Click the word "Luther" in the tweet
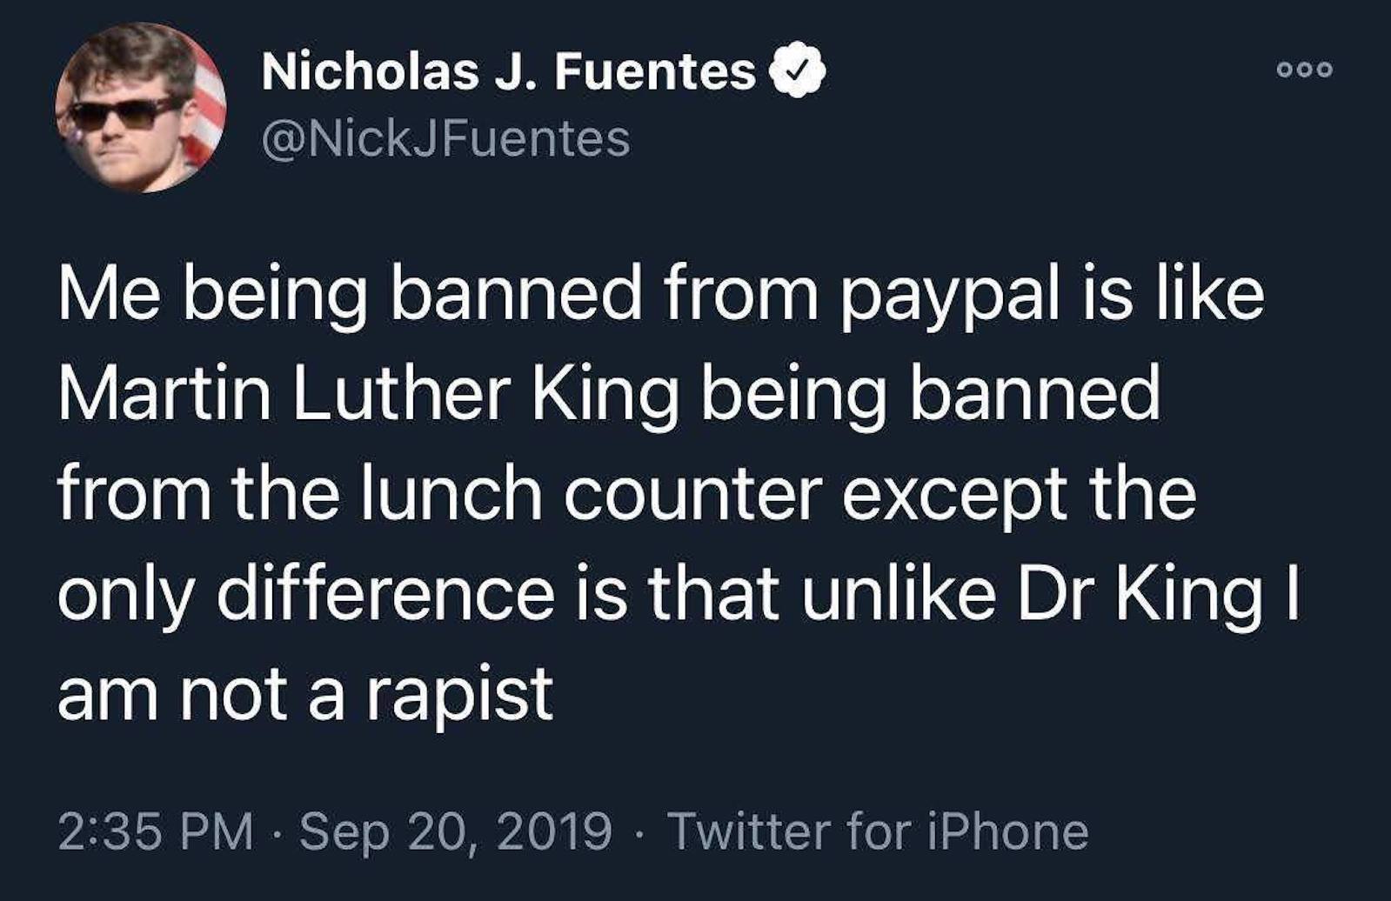1391x901 pixels. [399, 395]
